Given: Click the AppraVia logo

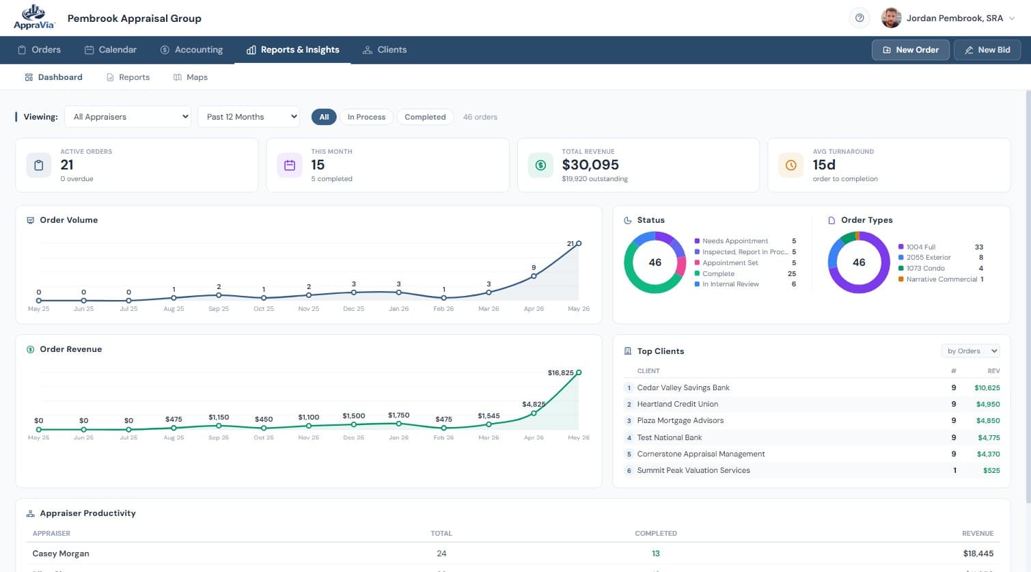Looking at the screenshot, I should (33, 17).
